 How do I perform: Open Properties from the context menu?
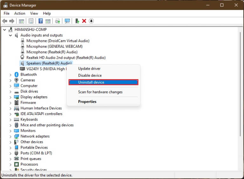pos(103,101)
